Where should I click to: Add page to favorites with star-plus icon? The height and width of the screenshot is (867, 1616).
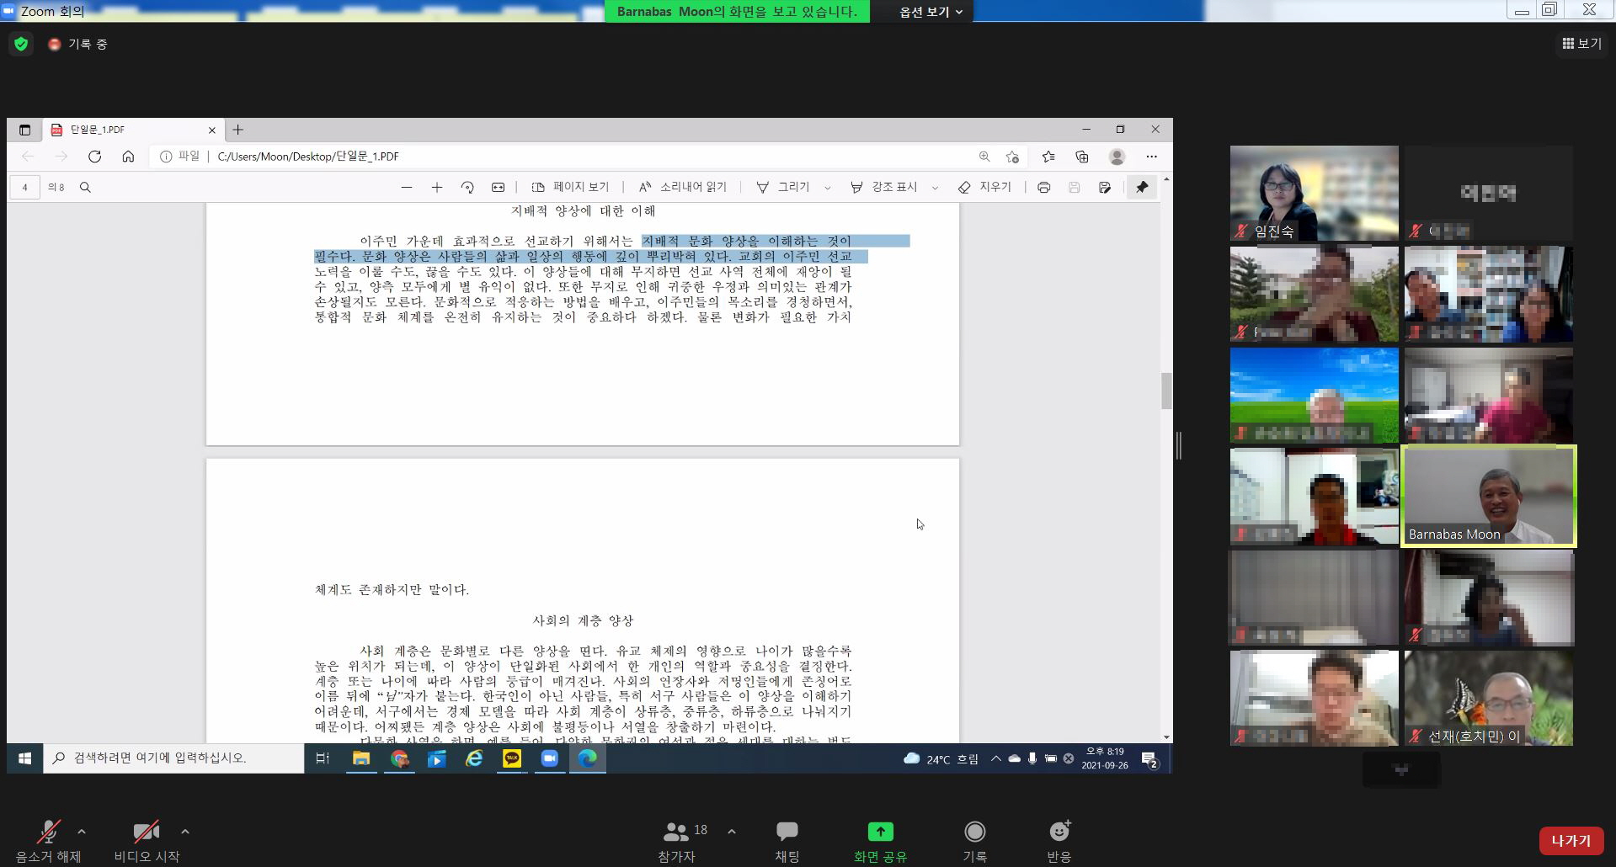[1012, 157]
